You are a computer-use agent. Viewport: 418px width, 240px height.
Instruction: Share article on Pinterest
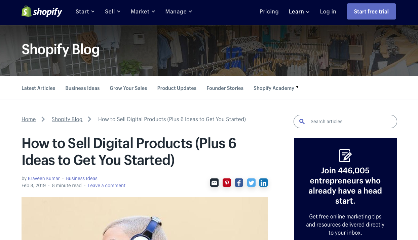pos(227,183)
